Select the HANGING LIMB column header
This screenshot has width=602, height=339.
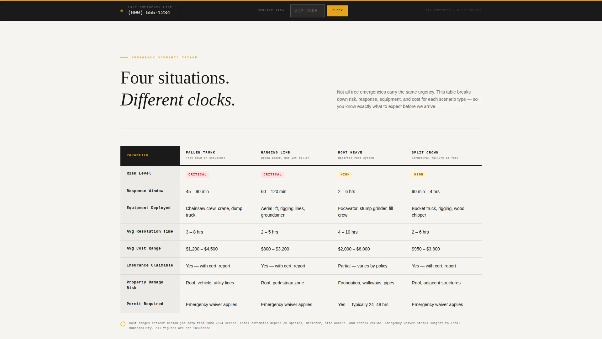[x=293, y=155]
